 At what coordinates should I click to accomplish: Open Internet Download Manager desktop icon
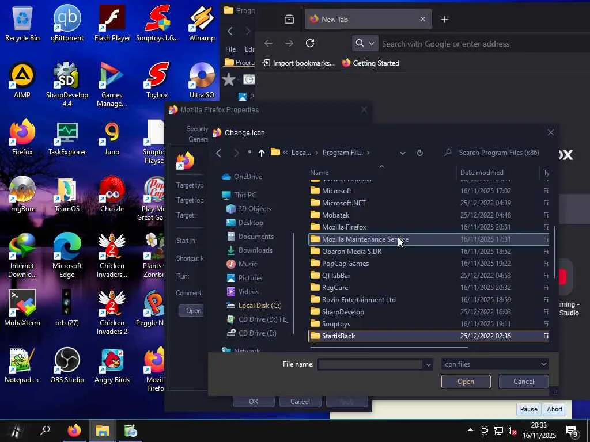(22, 256)
